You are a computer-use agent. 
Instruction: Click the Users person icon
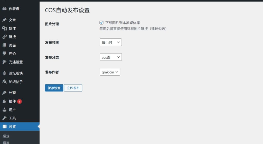[4, 110]
